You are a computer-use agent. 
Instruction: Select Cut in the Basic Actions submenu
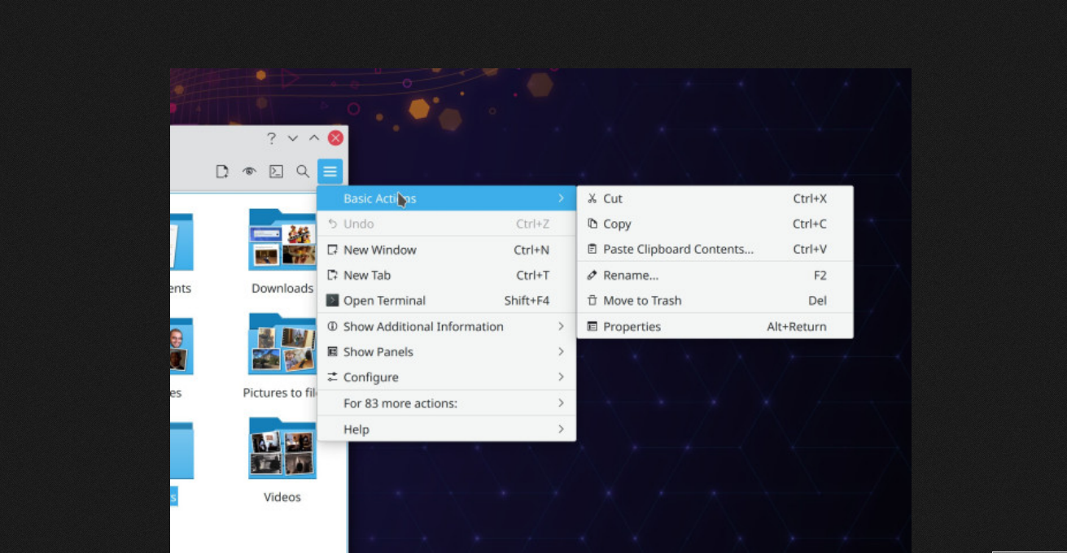point(715,198)
